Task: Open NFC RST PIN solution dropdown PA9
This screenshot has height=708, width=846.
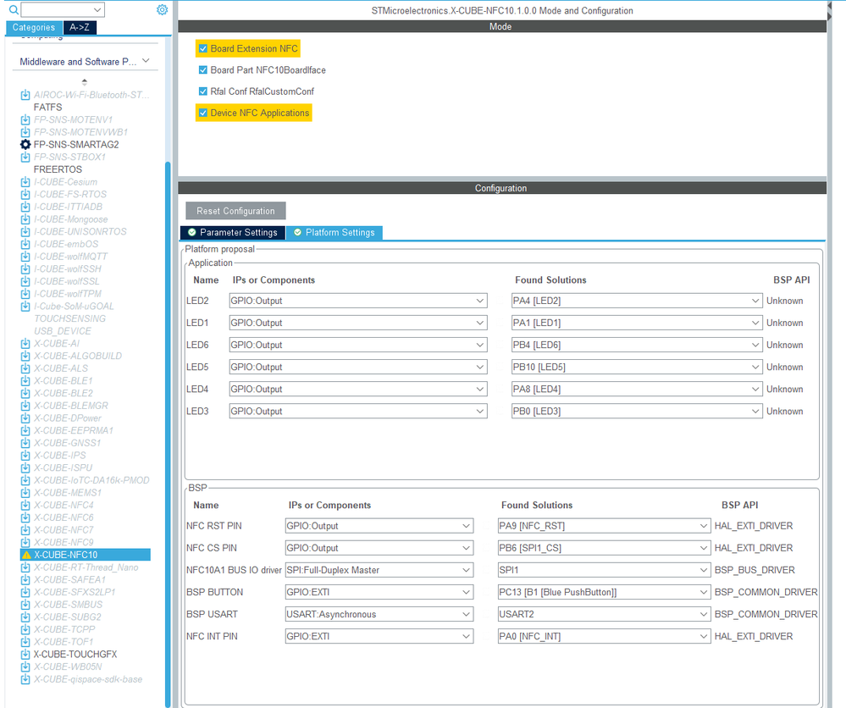Action: pos(604,526)
